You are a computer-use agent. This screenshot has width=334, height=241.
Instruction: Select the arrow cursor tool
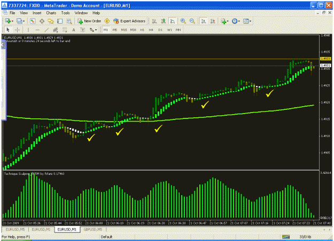click(8, 30)
